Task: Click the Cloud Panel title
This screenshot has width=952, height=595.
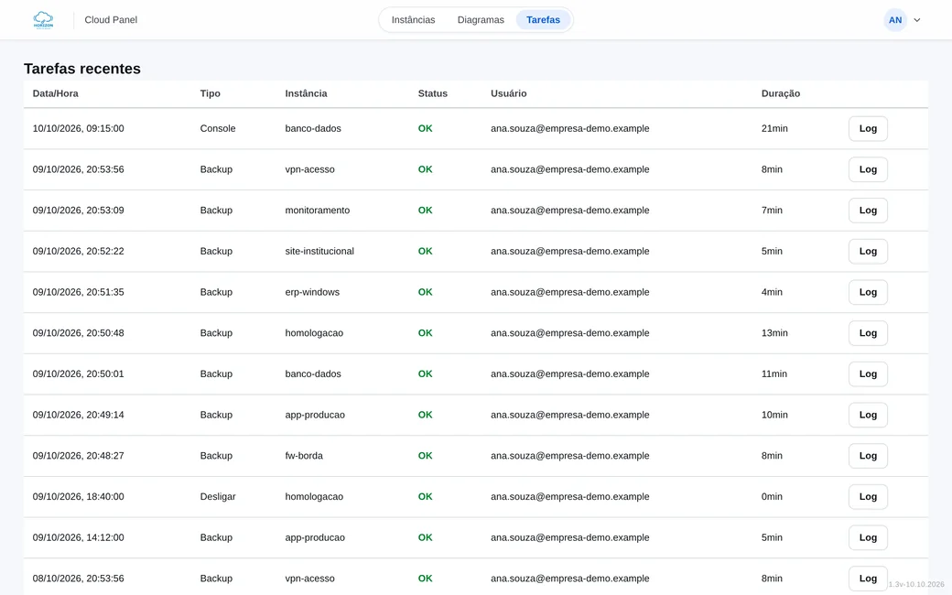Action: [111, 20]
